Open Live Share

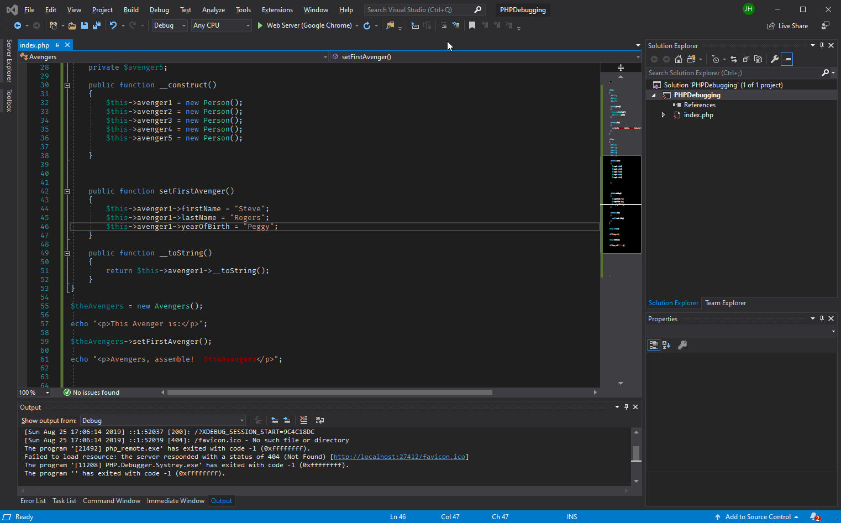click(787, 26)
